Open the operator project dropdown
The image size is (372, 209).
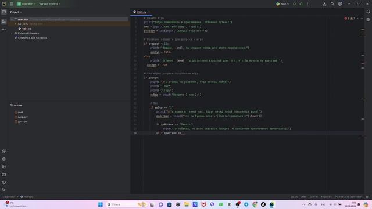(x=26, y=4)
